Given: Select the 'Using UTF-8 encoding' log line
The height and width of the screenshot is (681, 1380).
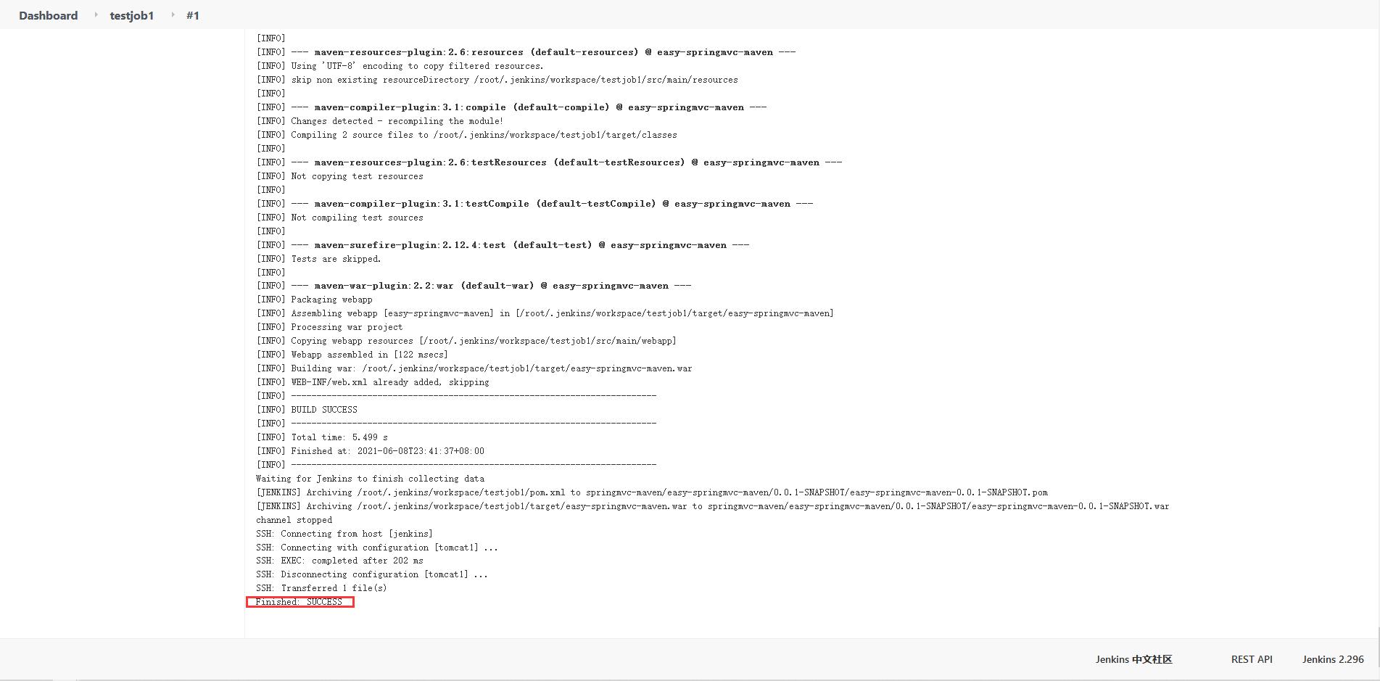Looking at the screenshot, I should pyautogui.click(x=400, y=66).
